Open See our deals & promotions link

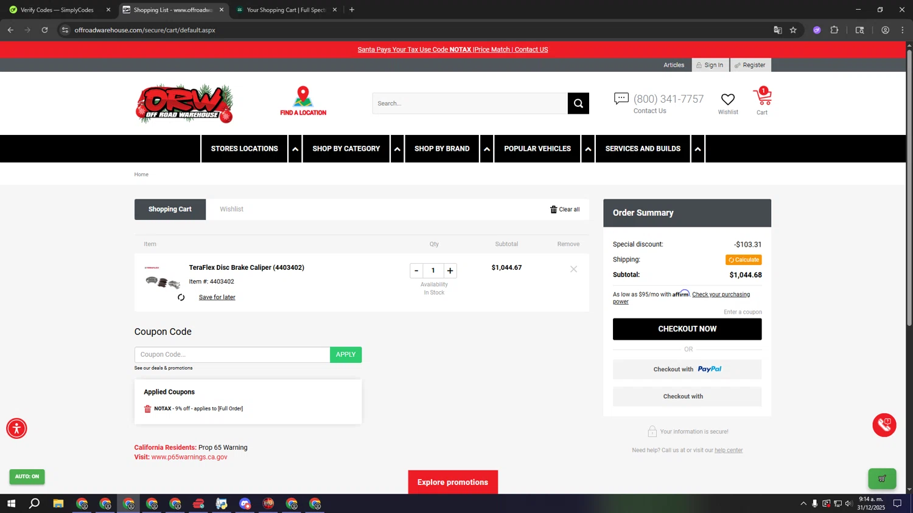tap(163, 368)
